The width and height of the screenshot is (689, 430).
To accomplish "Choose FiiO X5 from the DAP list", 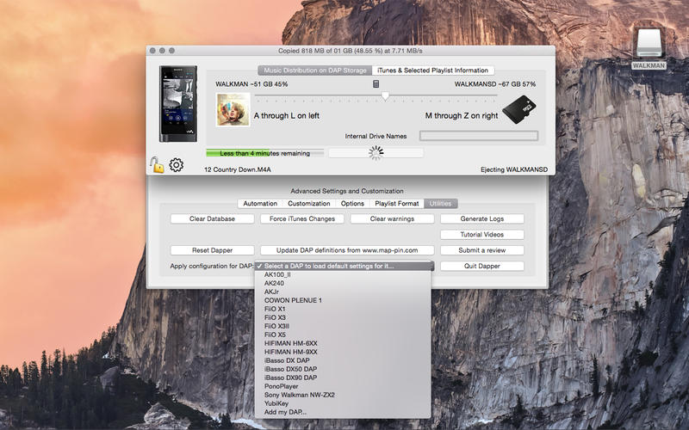I will (x=343, y=335).
